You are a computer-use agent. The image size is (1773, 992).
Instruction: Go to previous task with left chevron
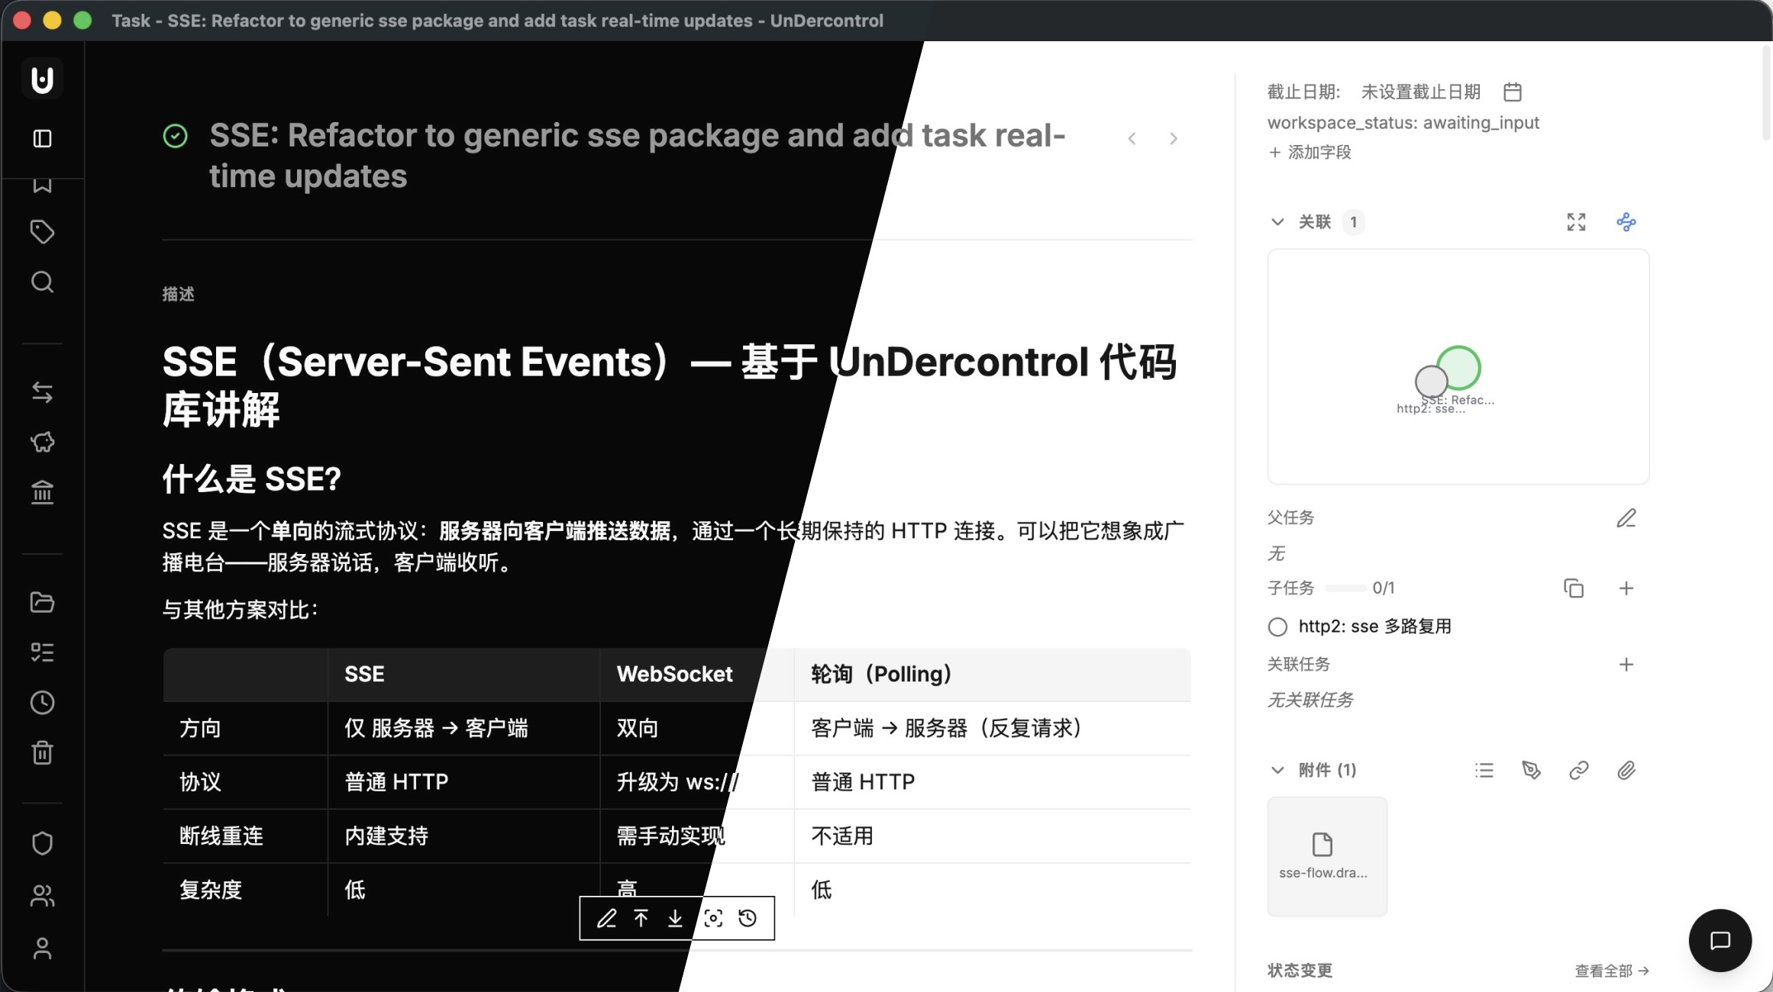click(1132, 139)
